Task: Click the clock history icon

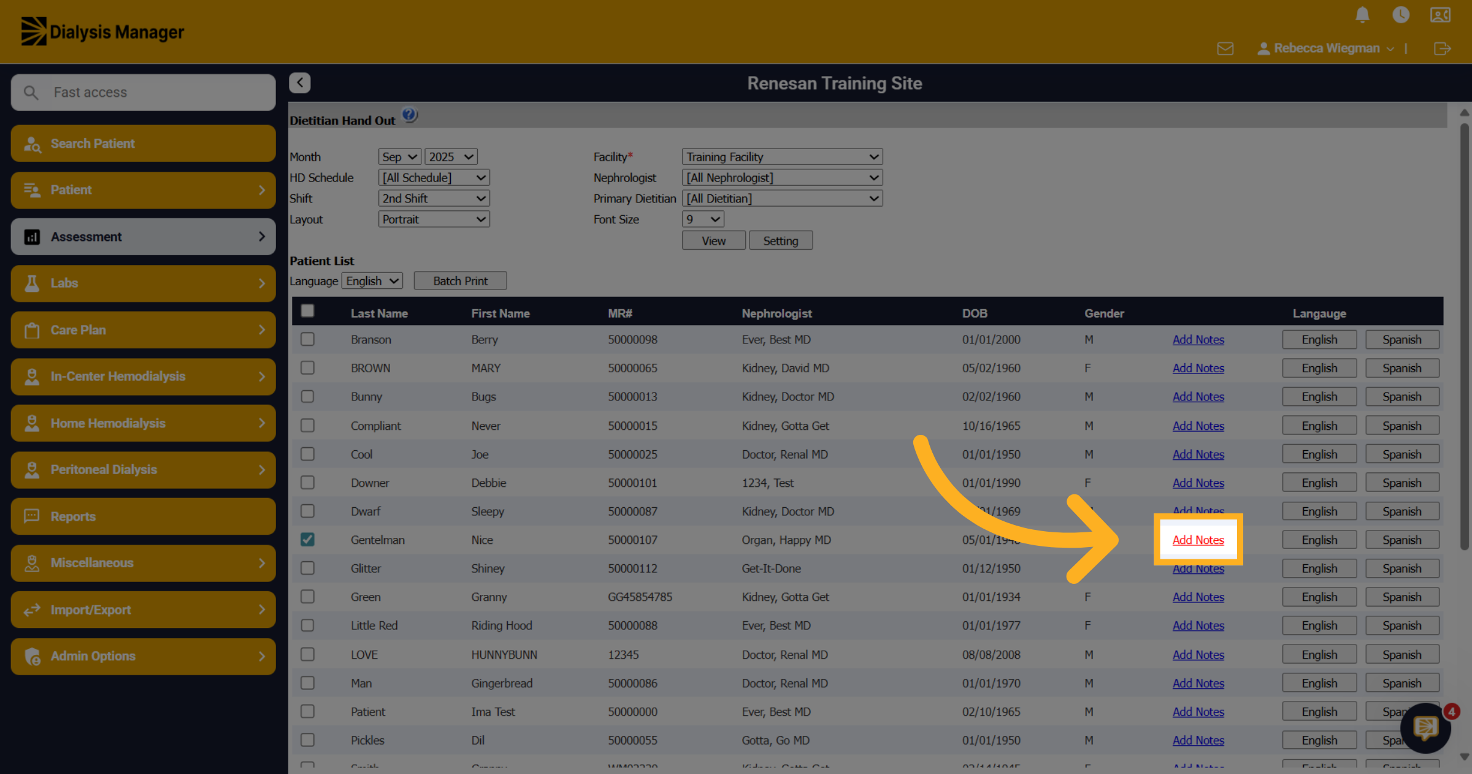Action: click(x=1401, y=15)
